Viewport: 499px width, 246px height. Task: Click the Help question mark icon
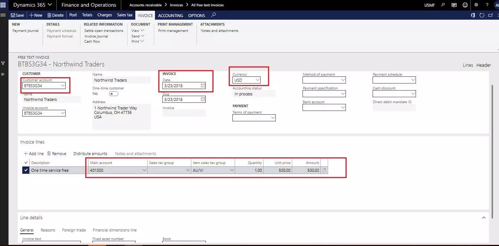pos(487,5)
